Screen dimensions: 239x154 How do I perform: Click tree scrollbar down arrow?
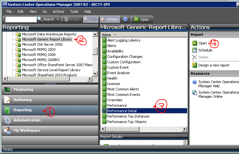95,74
